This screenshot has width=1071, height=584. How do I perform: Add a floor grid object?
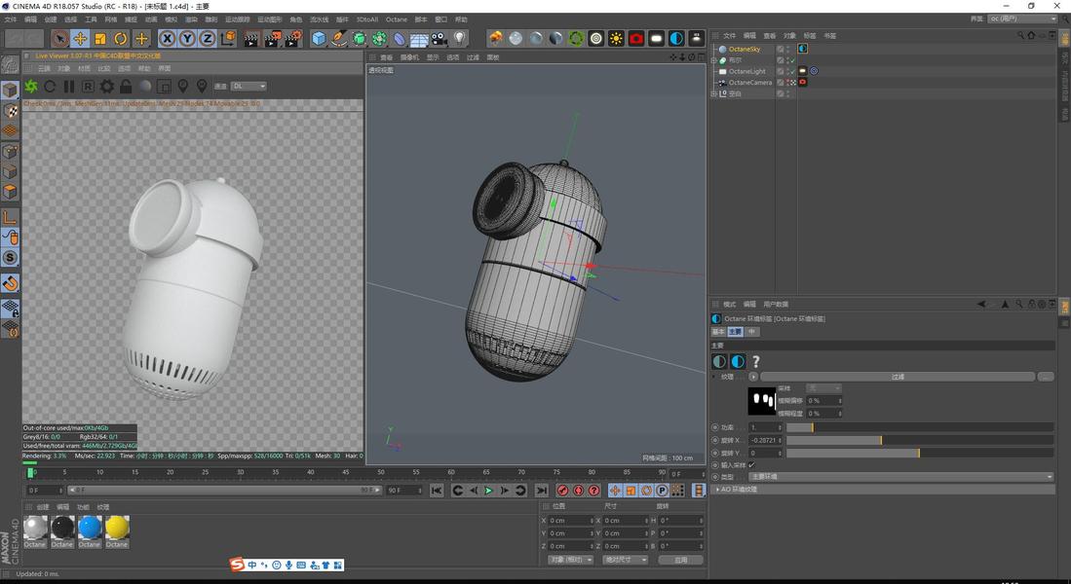point(419,39)
